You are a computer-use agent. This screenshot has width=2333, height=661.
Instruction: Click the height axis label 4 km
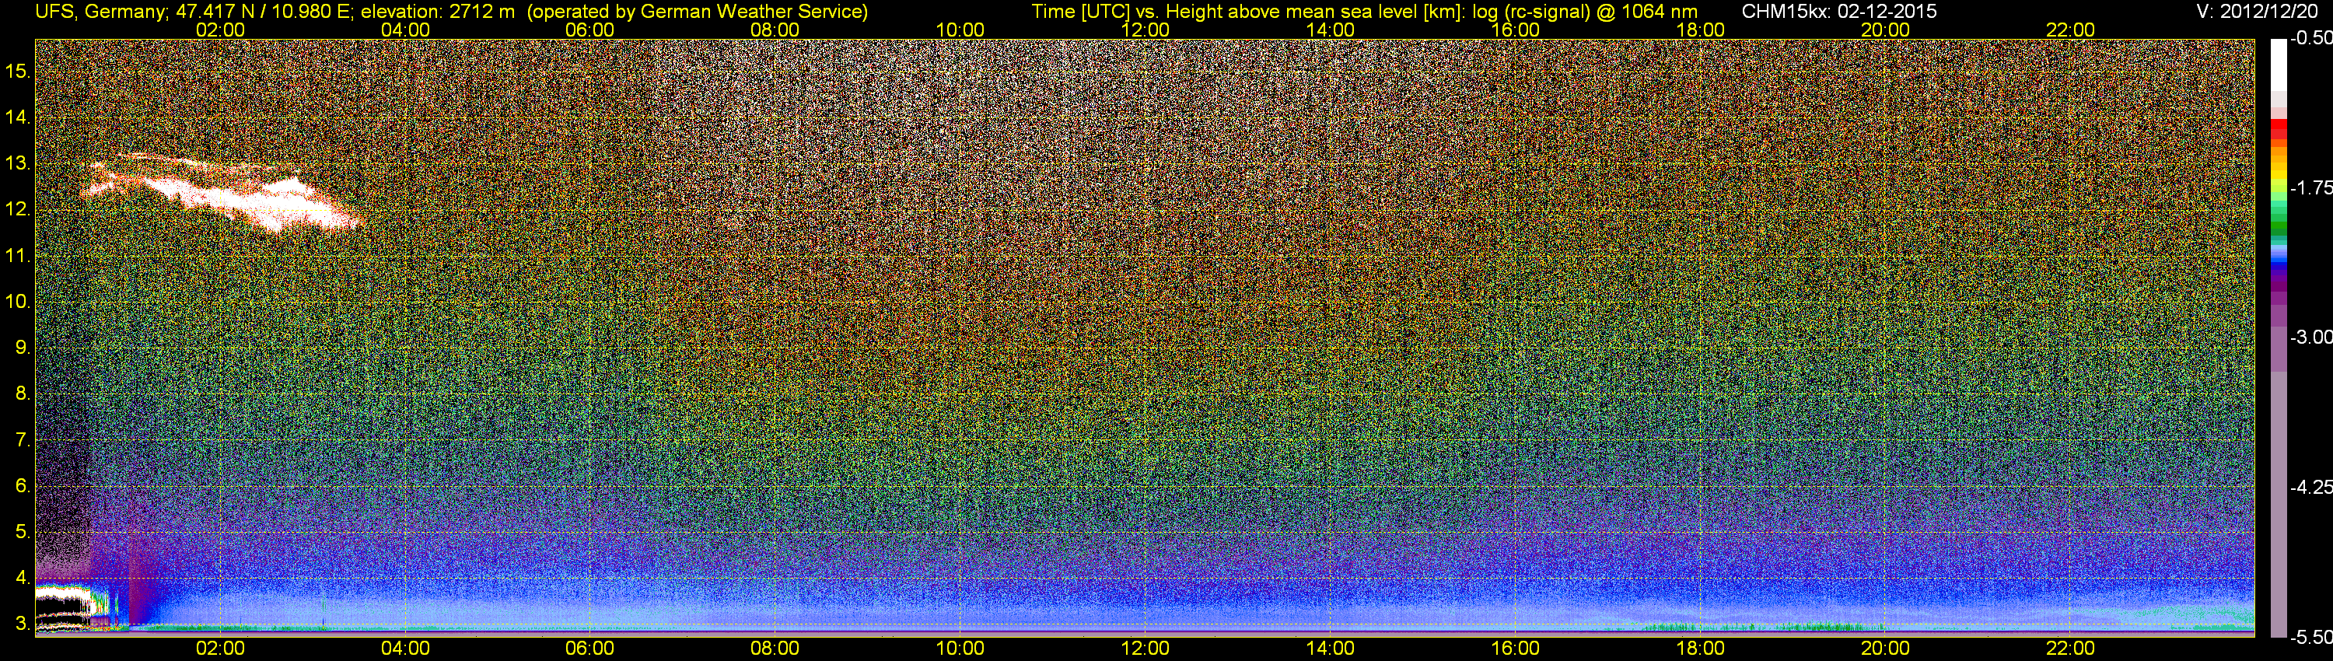click(x=23, y=578)
